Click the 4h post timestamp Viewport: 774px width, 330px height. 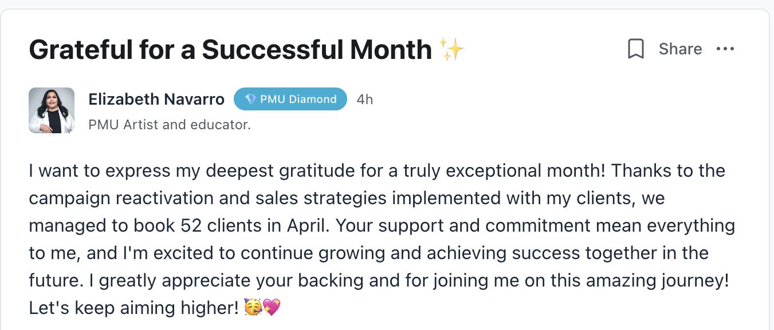[x=364, y=100]
